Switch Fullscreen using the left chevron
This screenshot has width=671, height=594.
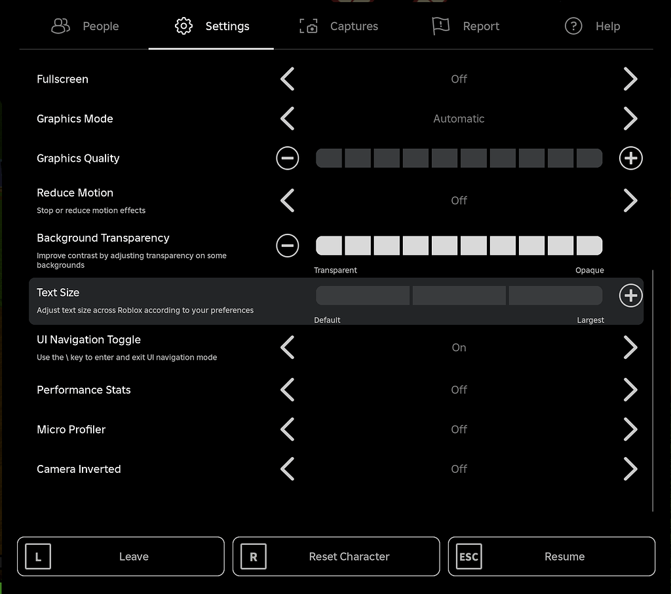click(x=287, y=79)
